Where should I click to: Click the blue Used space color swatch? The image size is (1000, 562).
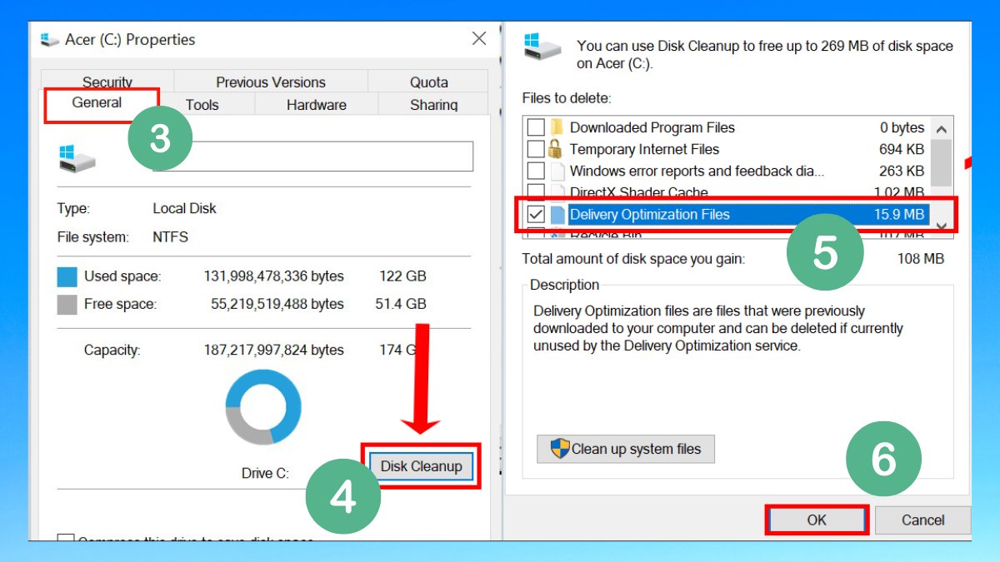click(67, 276)
